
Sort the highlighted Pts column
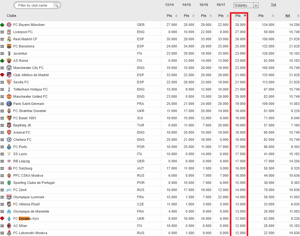click(x=240, y=16)
